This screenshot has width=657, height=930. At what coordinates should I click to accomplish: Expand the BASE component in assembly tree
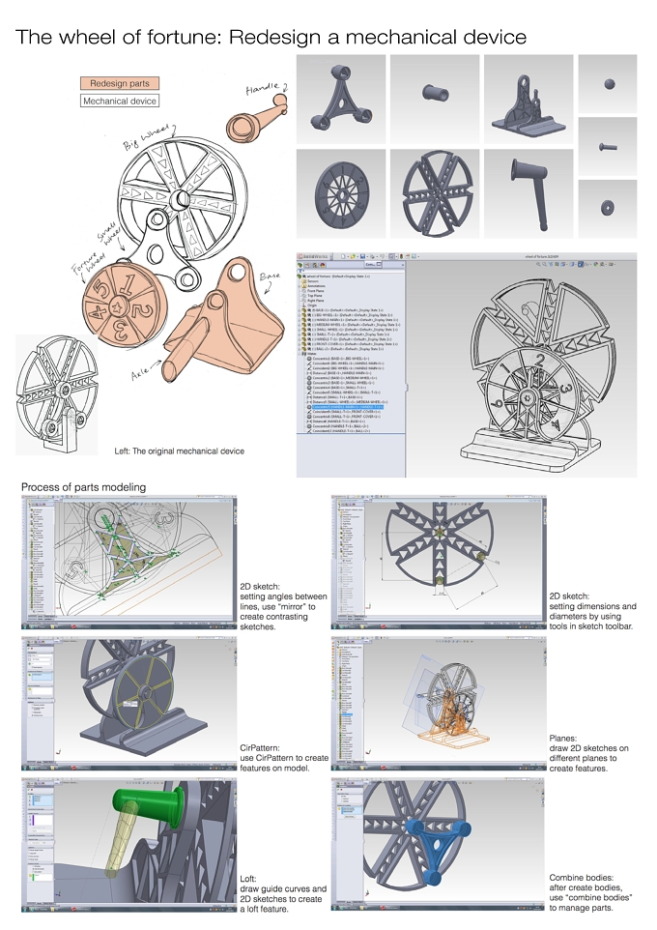coord(300,310)
